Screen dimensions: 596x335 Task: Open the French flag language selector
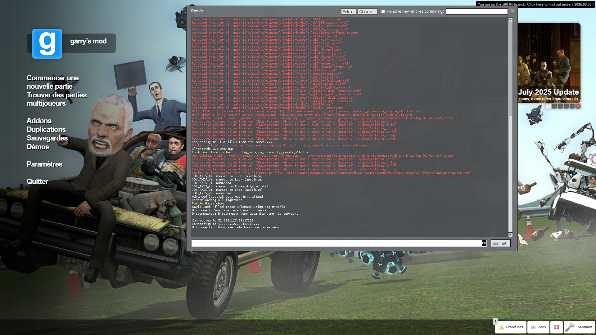[x=557, y=327]
